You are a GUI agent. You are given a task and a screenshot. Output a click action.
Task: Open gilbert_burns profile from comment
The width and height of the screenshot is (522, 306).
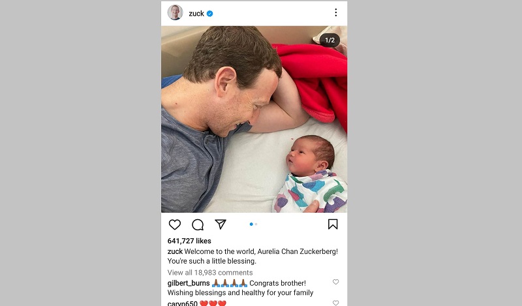coord(189,283)
